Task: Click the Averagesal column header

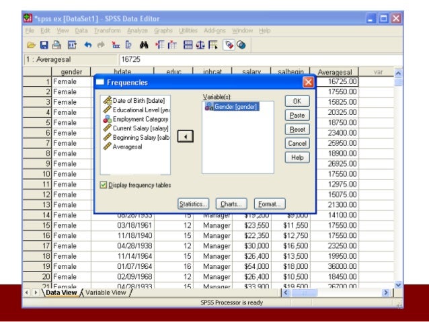Action: point(334,72)
